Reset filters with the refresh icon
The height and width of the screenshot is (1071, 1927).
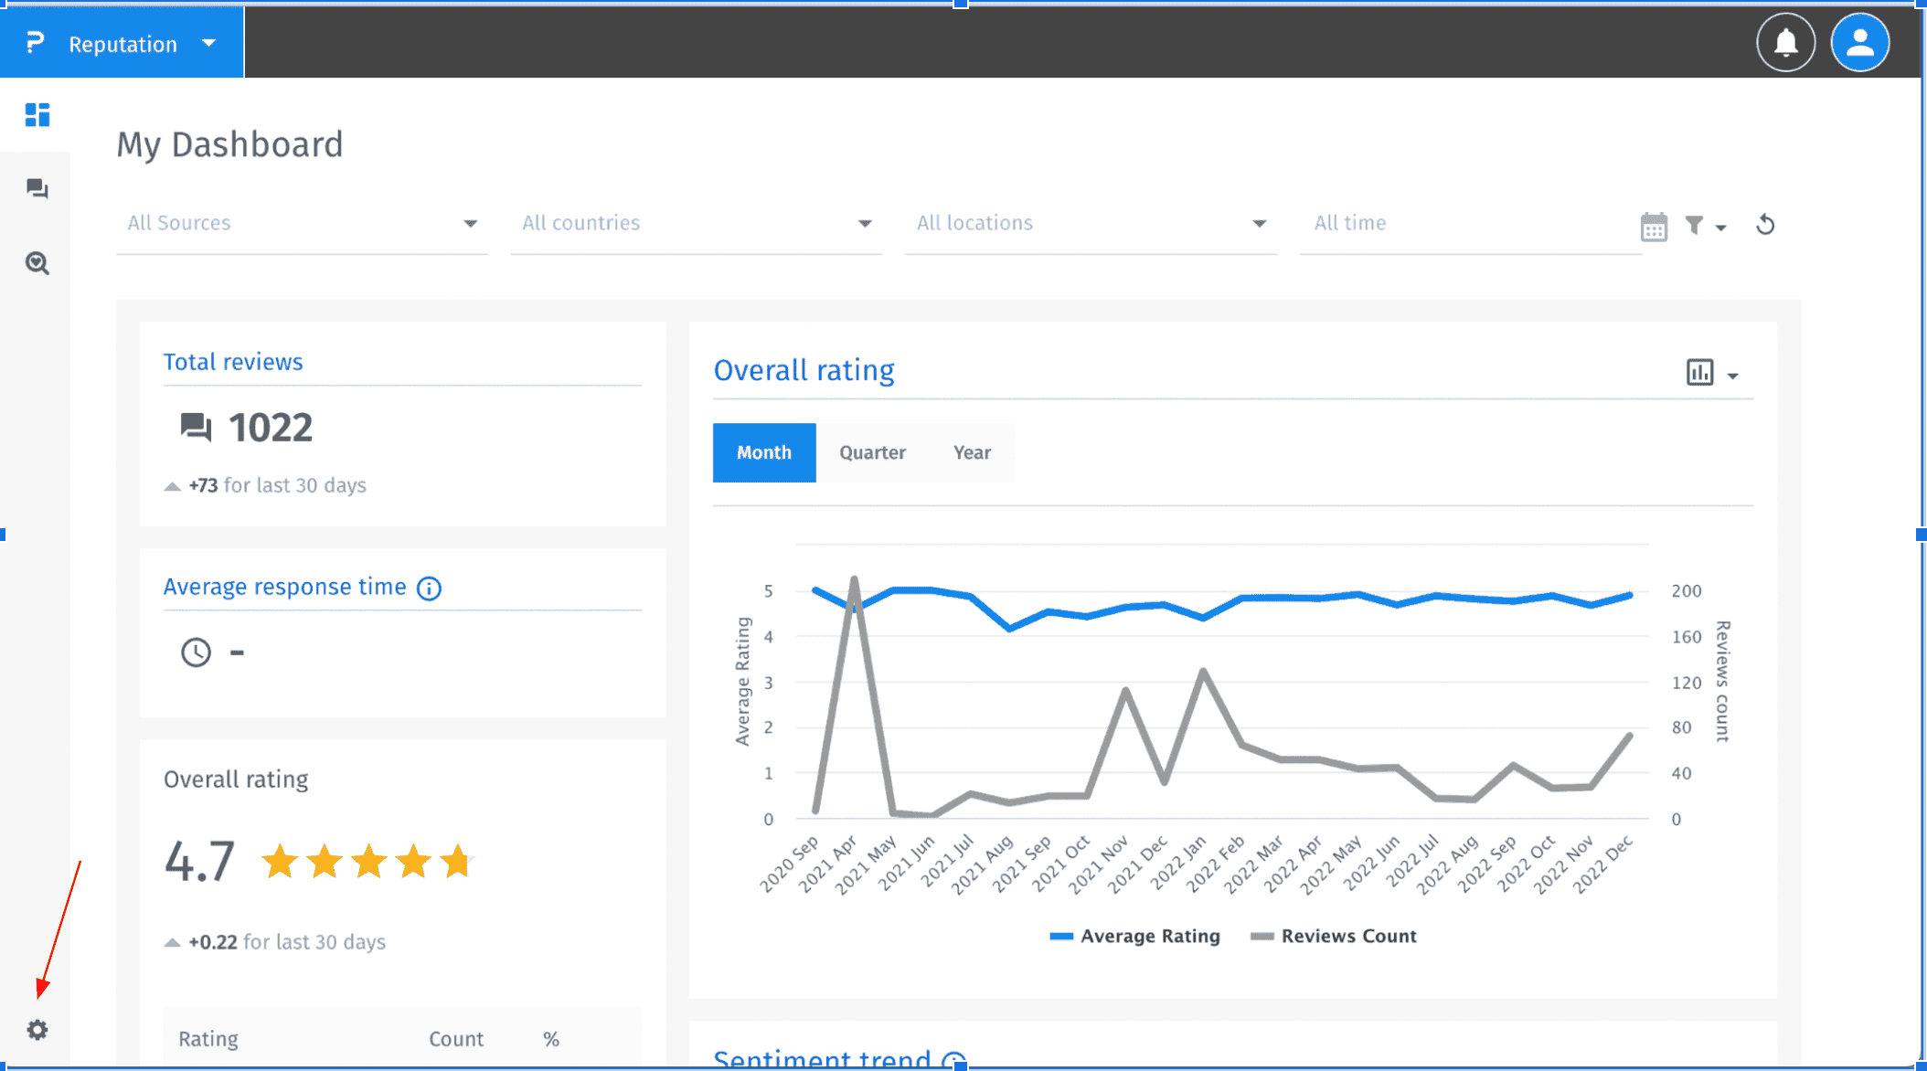[1765, 225]
